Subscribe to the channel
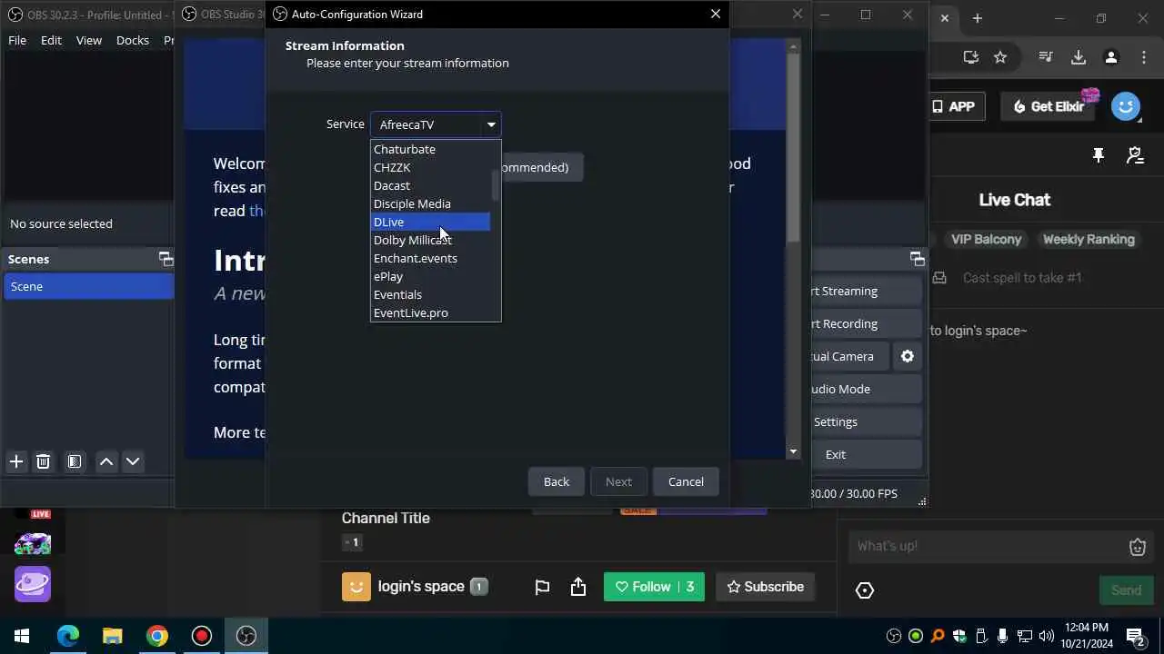 (x=766, y=587)
